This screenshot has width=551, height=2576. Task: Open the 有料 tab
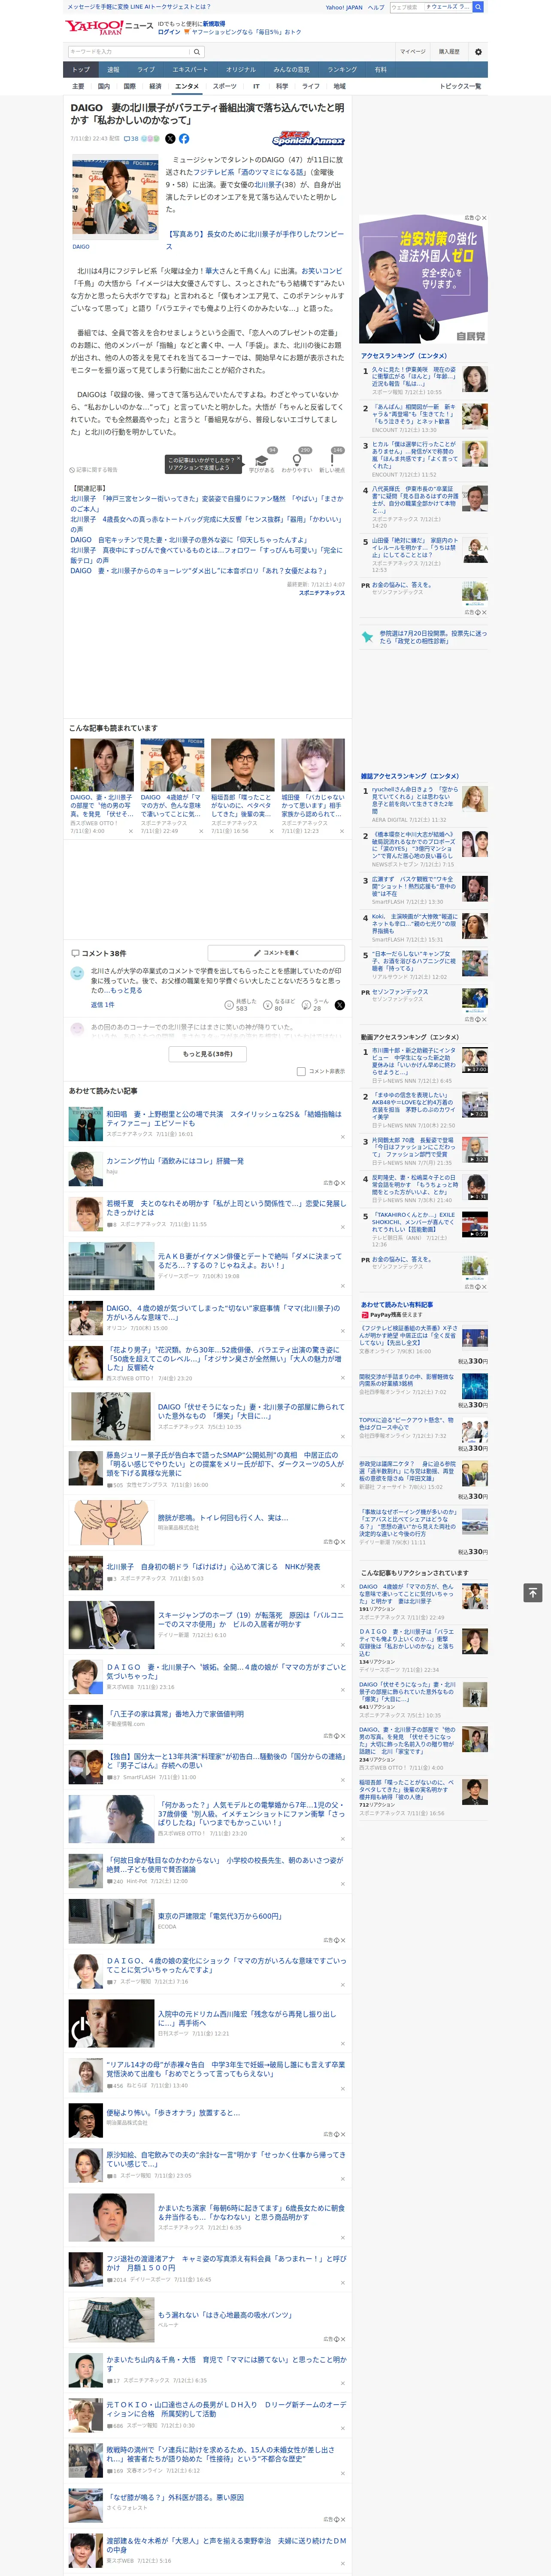click(380, 69)
